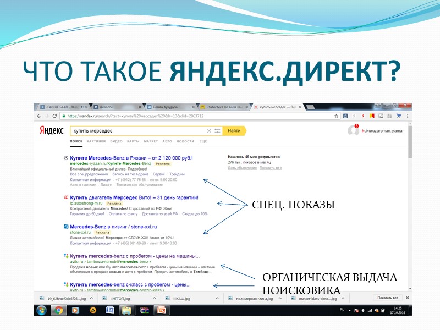Click the yellow-red bookmark extension icon
Viewport: 440px width, 330px height.
pyautogui.click(x=372, y=116)
